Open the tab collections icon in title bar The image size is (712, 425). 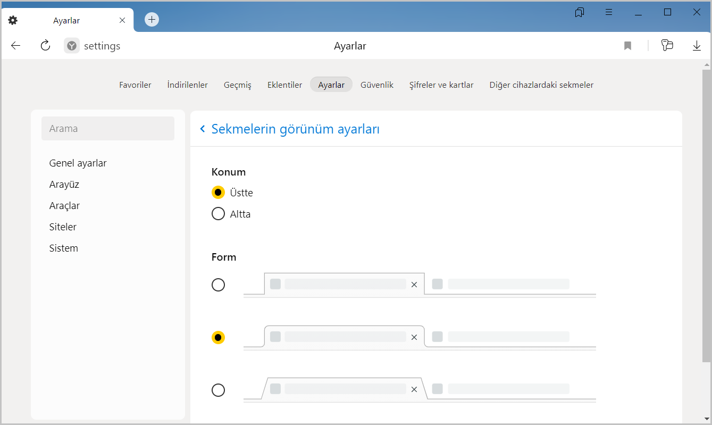(x=580, y=12)
